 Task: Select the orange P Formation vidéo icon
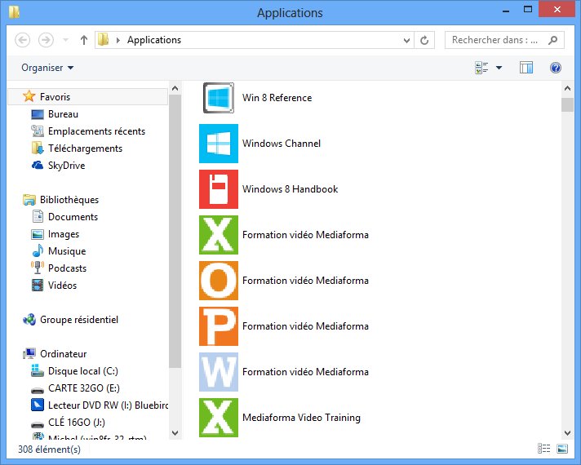pos(218,326)
